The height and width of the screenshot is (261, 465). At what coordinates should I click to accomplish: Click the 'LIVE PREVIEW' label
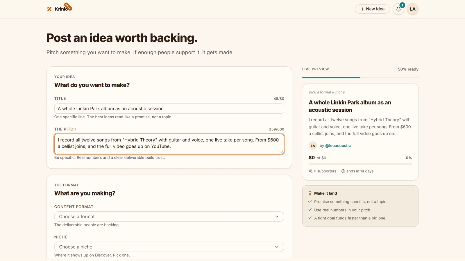point(316,69)
